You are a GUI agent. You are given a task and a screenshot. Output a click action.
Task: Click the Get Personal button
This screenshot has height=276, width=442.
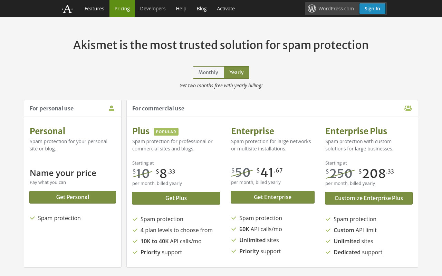73,197
